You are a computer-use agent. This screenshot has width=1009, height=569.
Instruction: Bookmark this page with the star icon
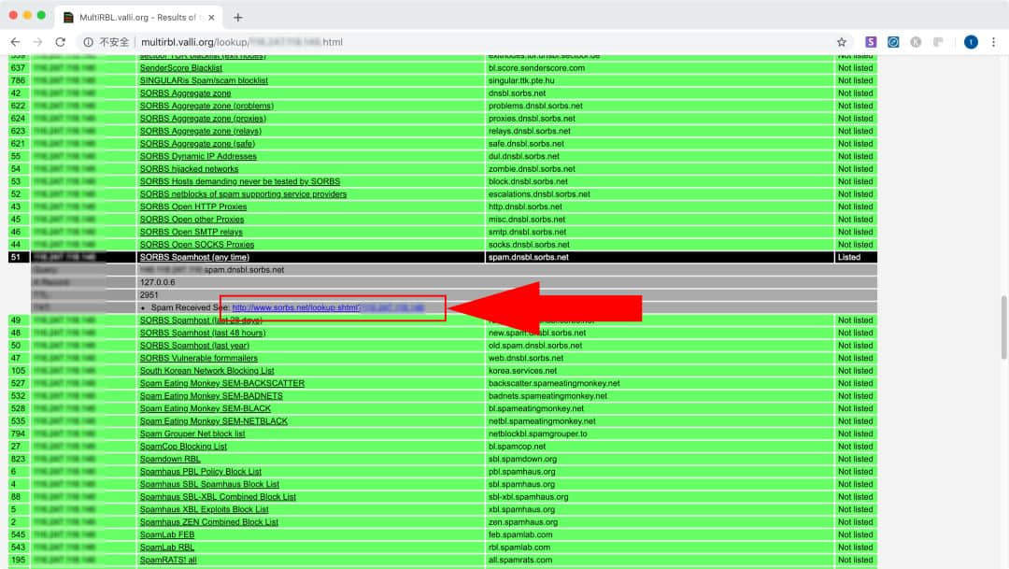point(841,42)
